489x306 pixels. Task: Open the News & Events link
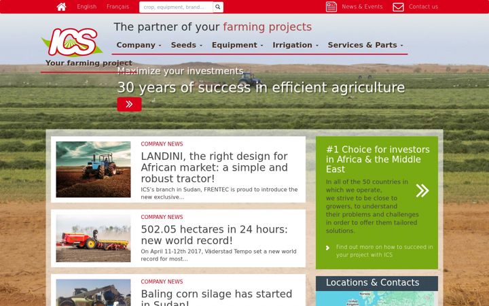pyautogui.click(x=362, y=7)
